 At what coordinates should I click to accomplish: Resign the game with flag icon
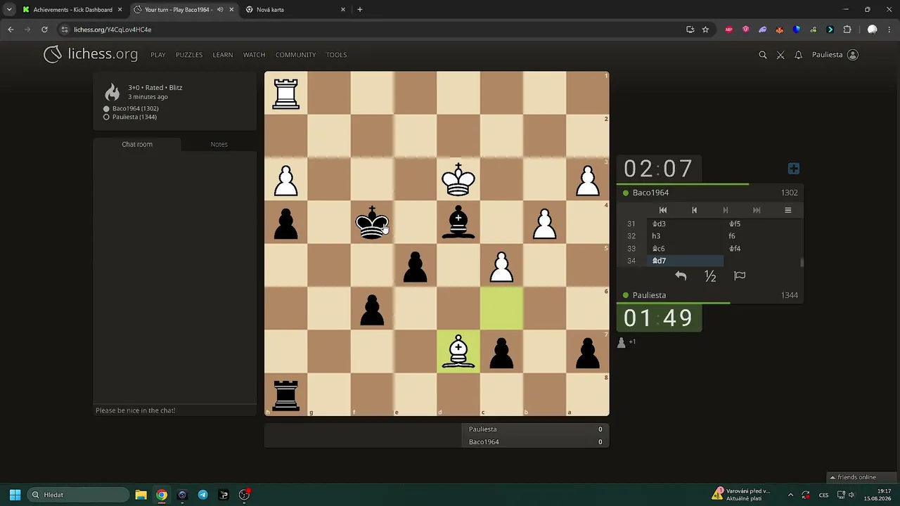(x=740, y=276)
